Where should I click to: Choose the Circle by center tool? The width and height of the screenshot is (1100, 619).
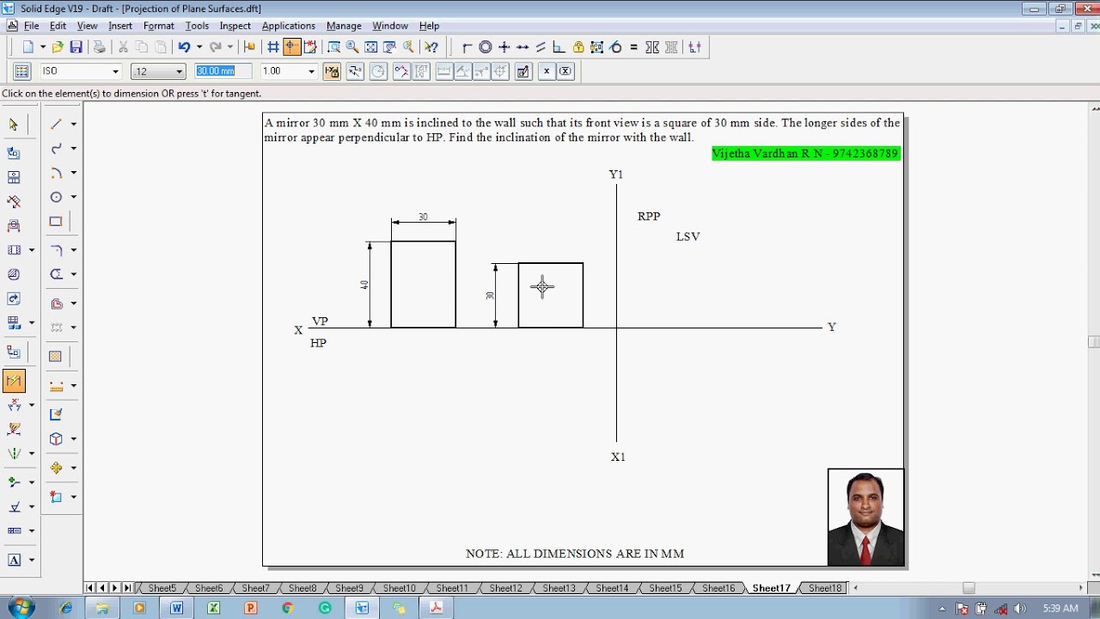(x=56, y=197)
